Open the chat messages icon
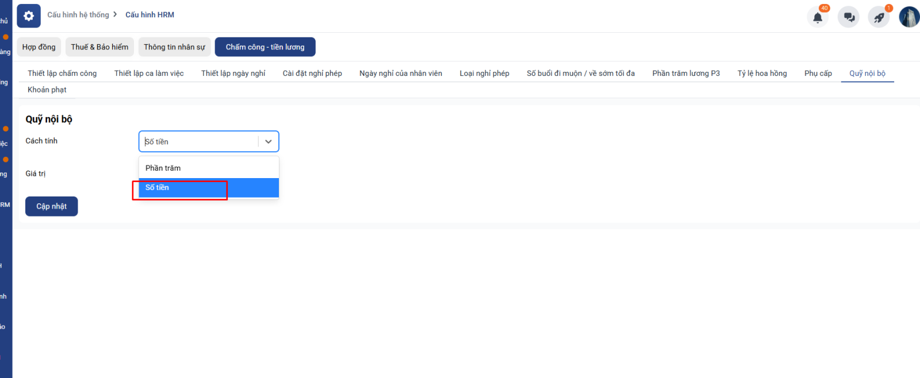Image resolution: width=920 pixels, height=378 pixels. click(848, 17)
